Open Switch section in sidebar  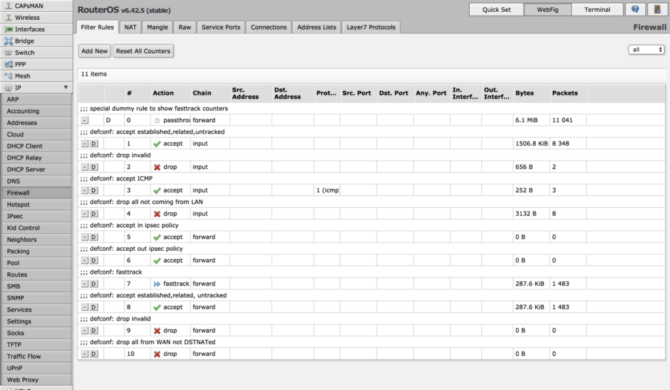pos(37,52)
